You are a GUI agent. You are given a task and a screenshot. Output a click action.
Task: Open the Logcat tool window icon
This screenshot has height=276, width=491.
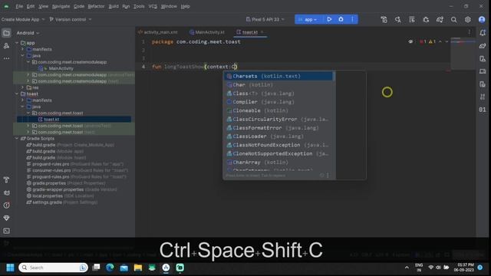(x=6, y=192)
